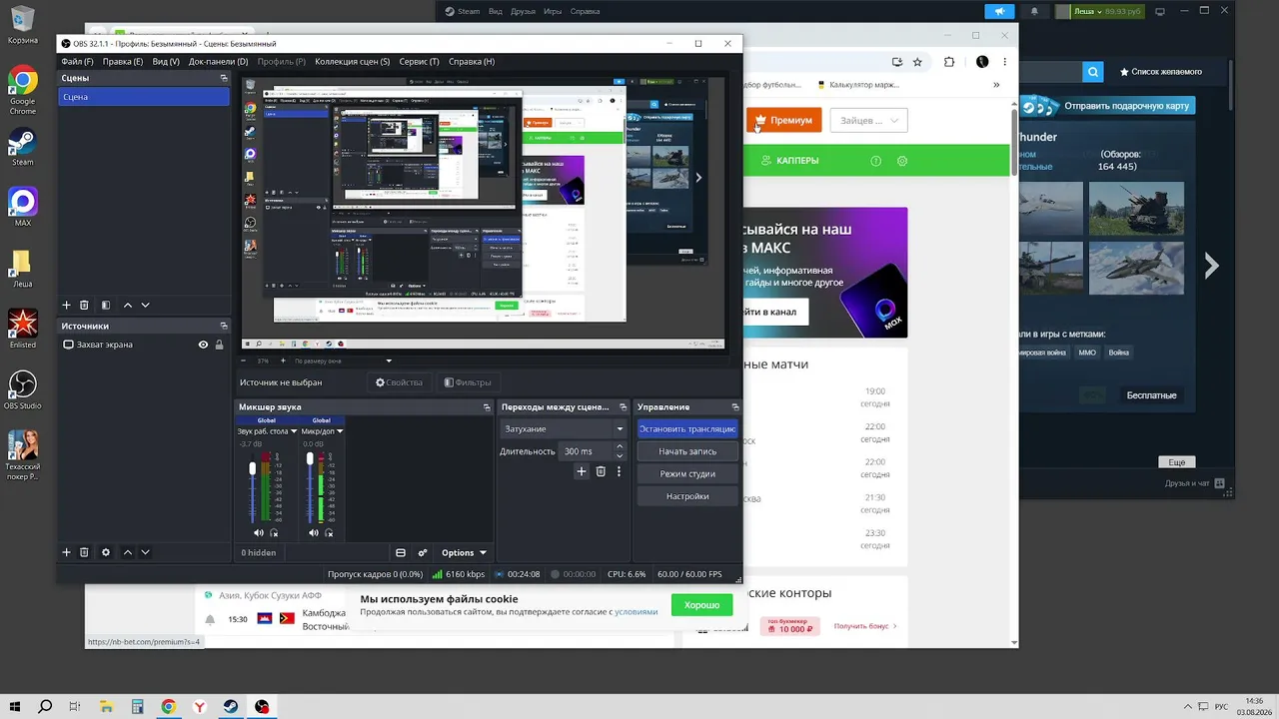Image resolution: width=1279 pixels, height=719 pixels.
Task: Switch audio mixer layout icon
Action: pyautogui.click(x=401, y=552)
